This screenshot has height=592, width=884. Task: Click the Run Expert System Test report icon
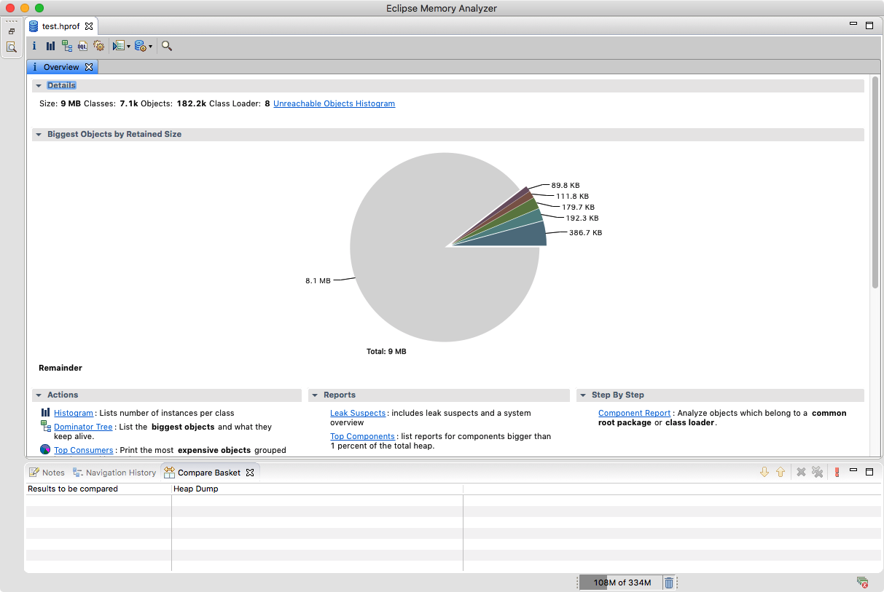[118, 46]
